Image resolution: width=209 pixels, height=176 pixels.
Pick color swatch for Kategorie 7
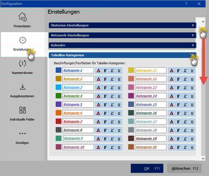(58, 122)
